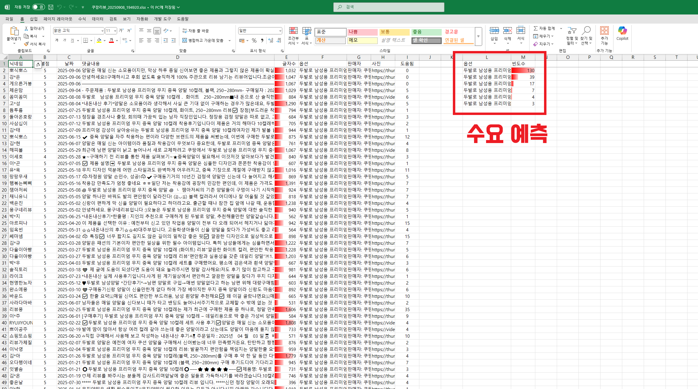Toggle the AutoSave (자동 저장) switch

coord(39,7)
